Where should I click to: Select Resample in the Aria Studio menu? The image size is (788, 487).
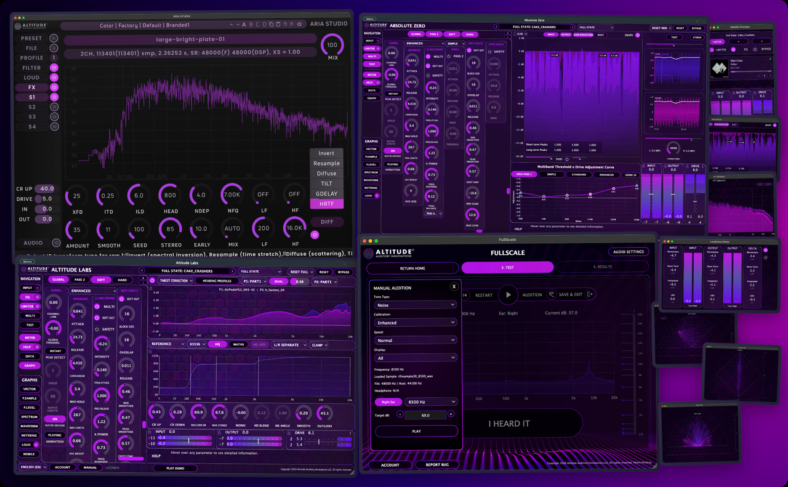click(x=326, y=164)
